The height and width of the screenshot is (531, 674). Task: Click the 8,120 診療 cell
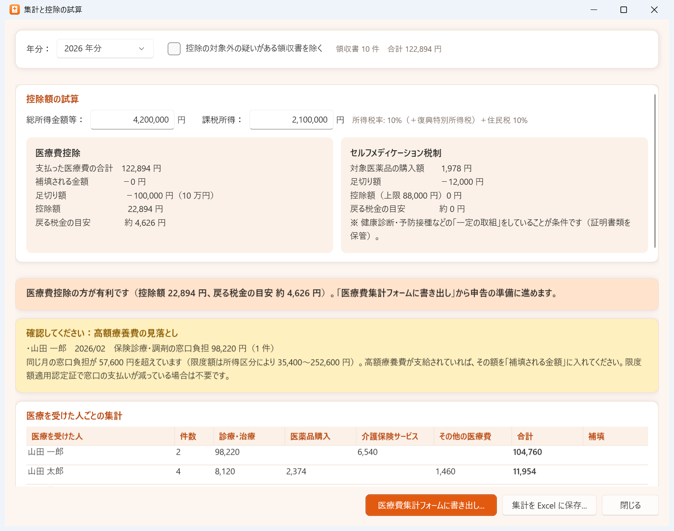225,471
